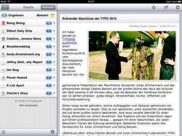Open the Bearbeiten edit button

[x=48, y=7]
